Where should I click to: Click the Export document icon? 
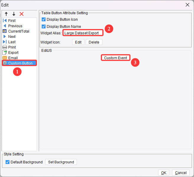[5, 52]
